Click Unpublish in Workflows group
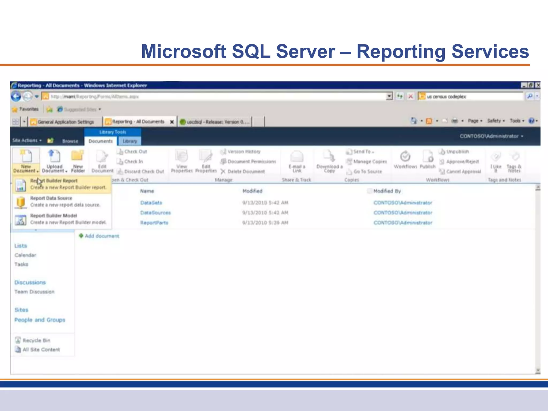 [454, 152]
